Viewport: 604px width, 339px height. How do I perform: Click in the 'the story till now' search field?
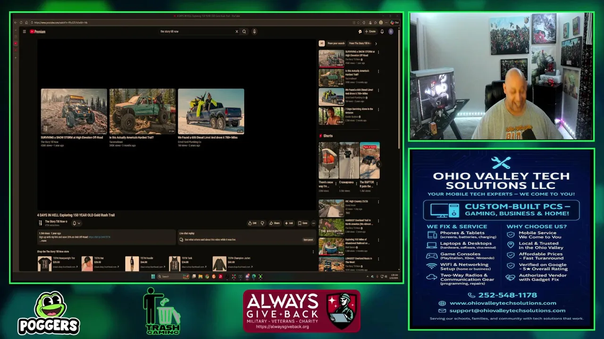pyautogui.click(x=196, y=32)
